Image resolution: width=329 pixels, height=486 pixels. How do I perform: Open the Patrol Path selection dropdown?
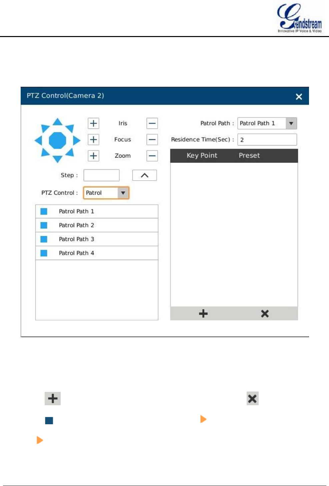pyautogui.click(x=267, y=123)
